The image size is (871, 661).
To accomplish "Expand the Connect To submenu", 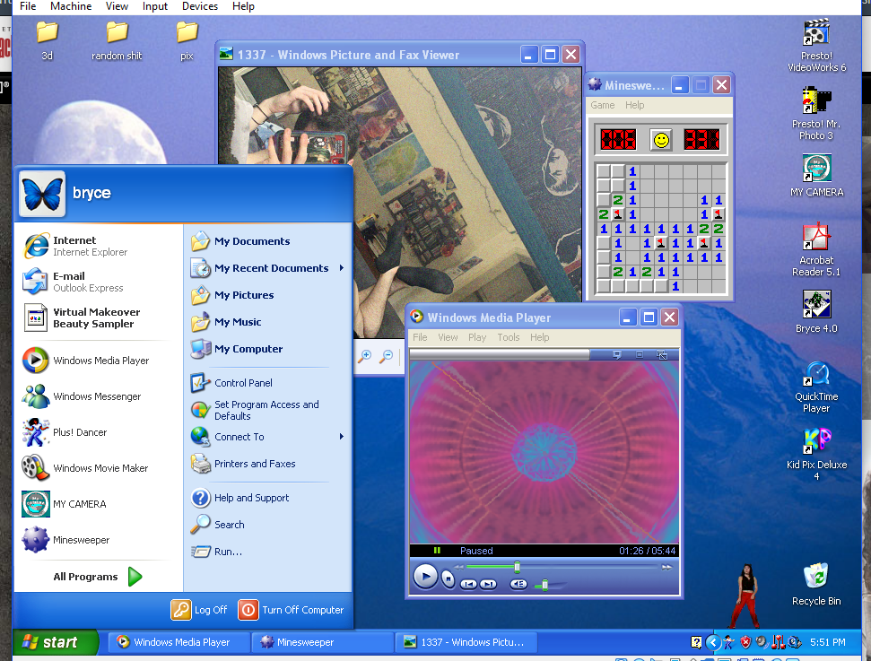I will (240, 437).
